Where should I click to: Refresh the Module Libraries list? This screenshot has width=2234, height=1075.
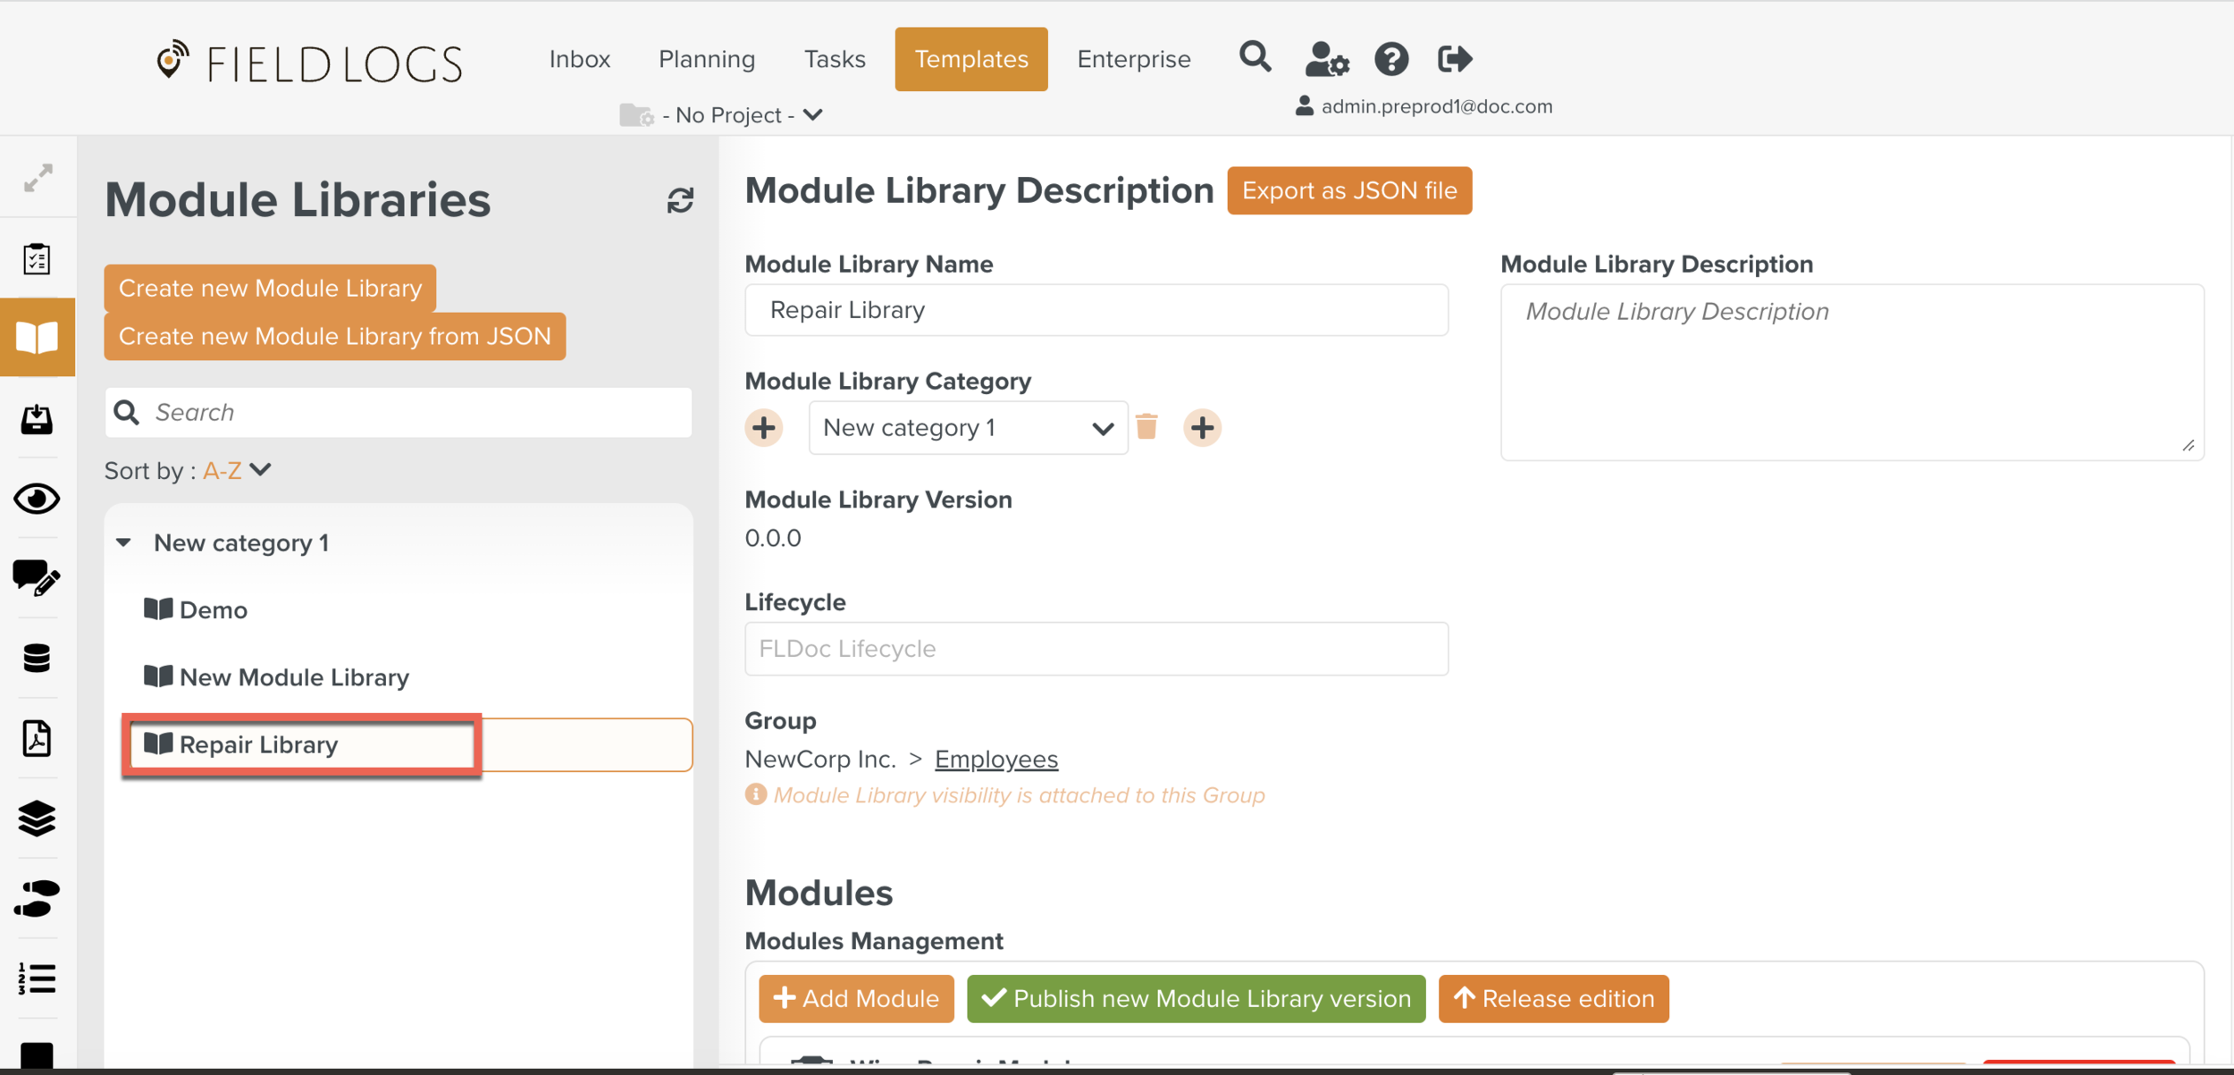pos(680,200)
